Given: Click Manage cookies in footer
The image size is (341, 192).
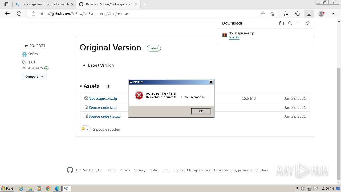Looking at the screenshot, I should (x=198, y=170).
